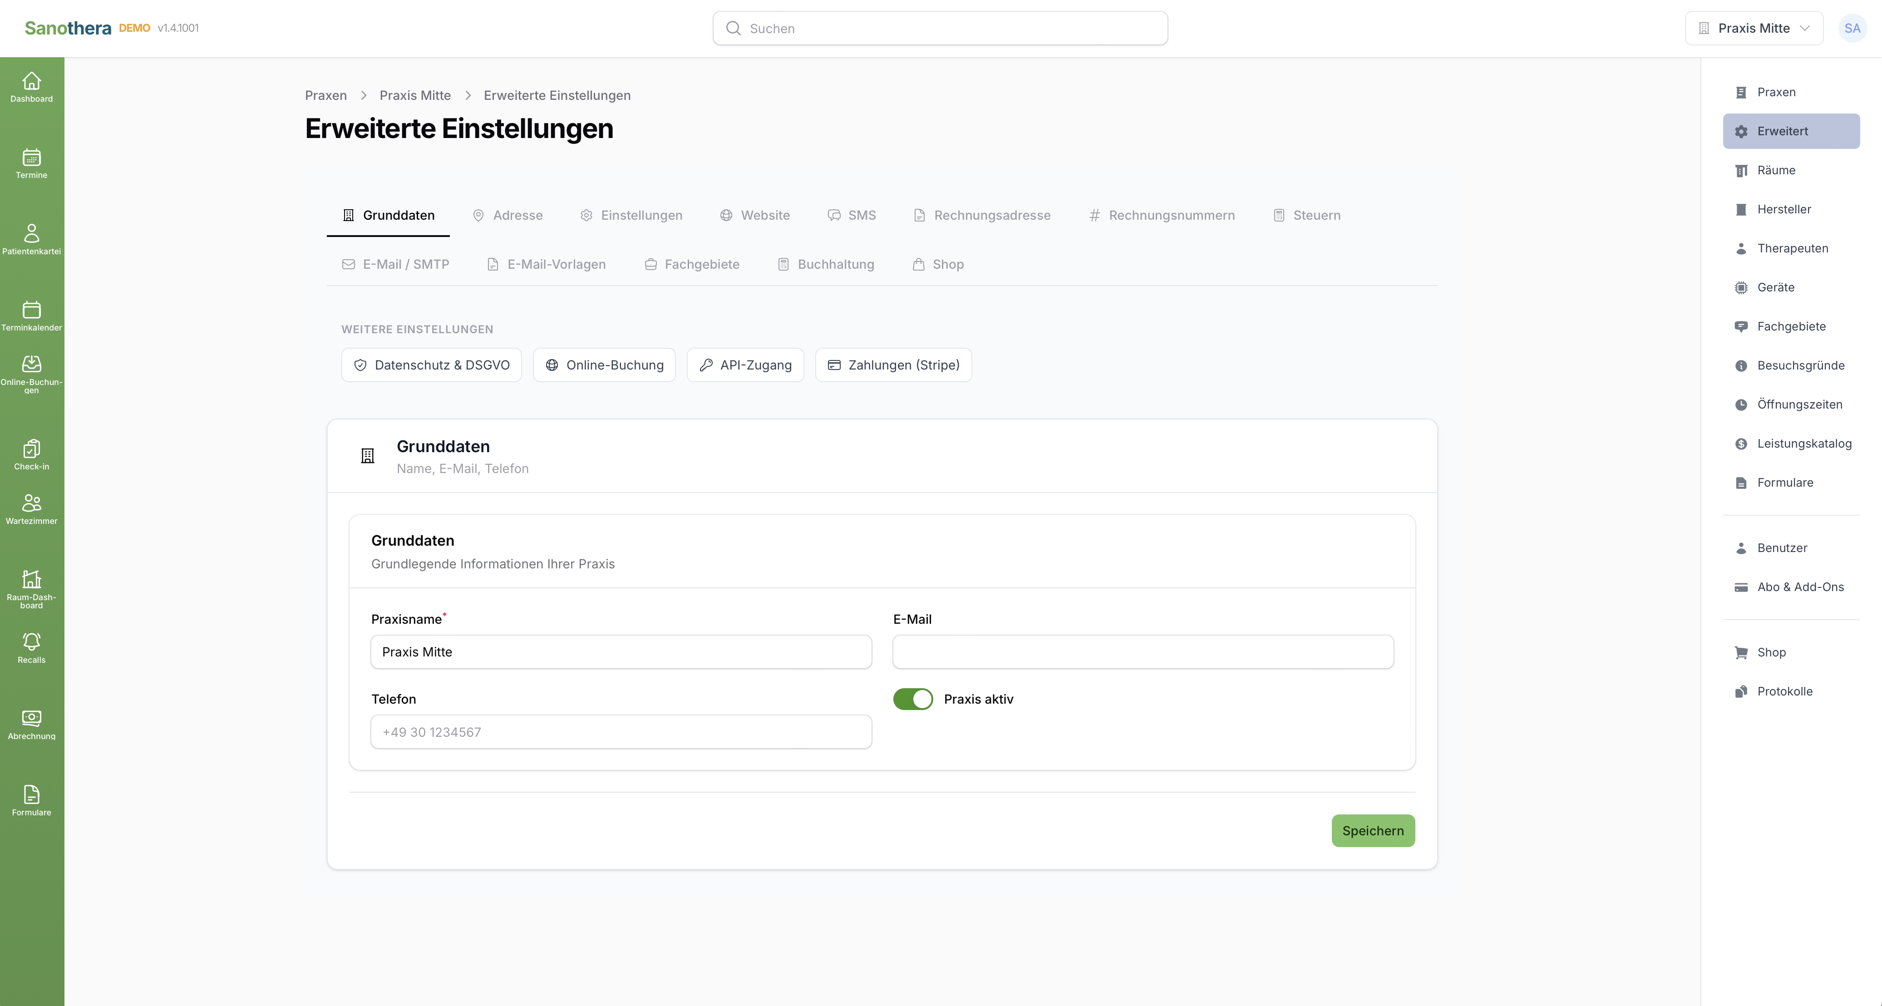Open Räume in the right panel
This screenshot has width=1882, height=1006.
(x=1791, y=170)
